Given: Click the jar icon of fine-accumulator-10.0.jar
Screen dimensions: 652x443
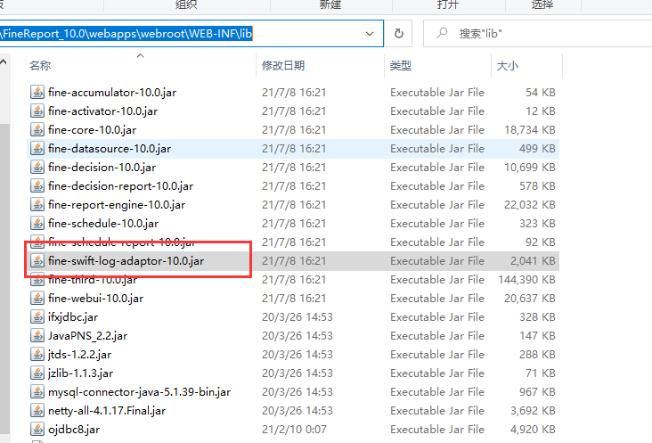Looking at the screenshot, I should [x=37, y=92].
